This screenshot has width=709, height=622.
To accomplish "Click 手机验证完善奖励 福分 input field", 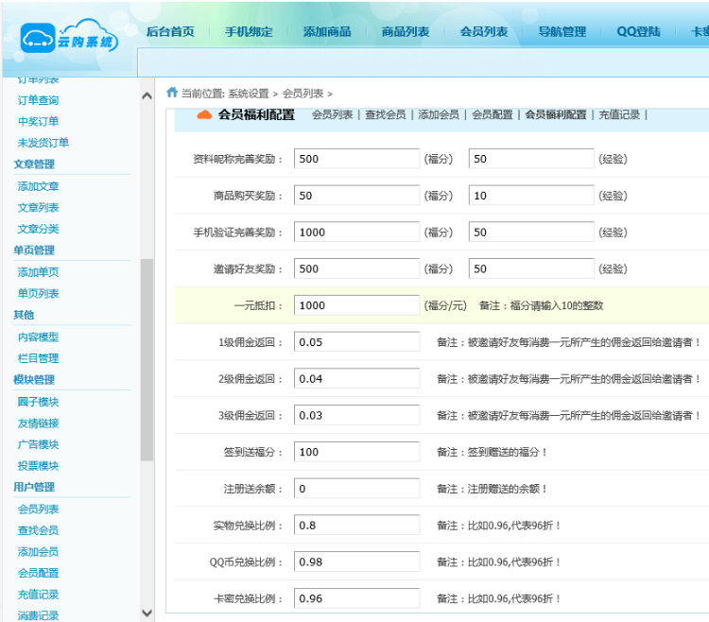I will (x=356, y=232).
